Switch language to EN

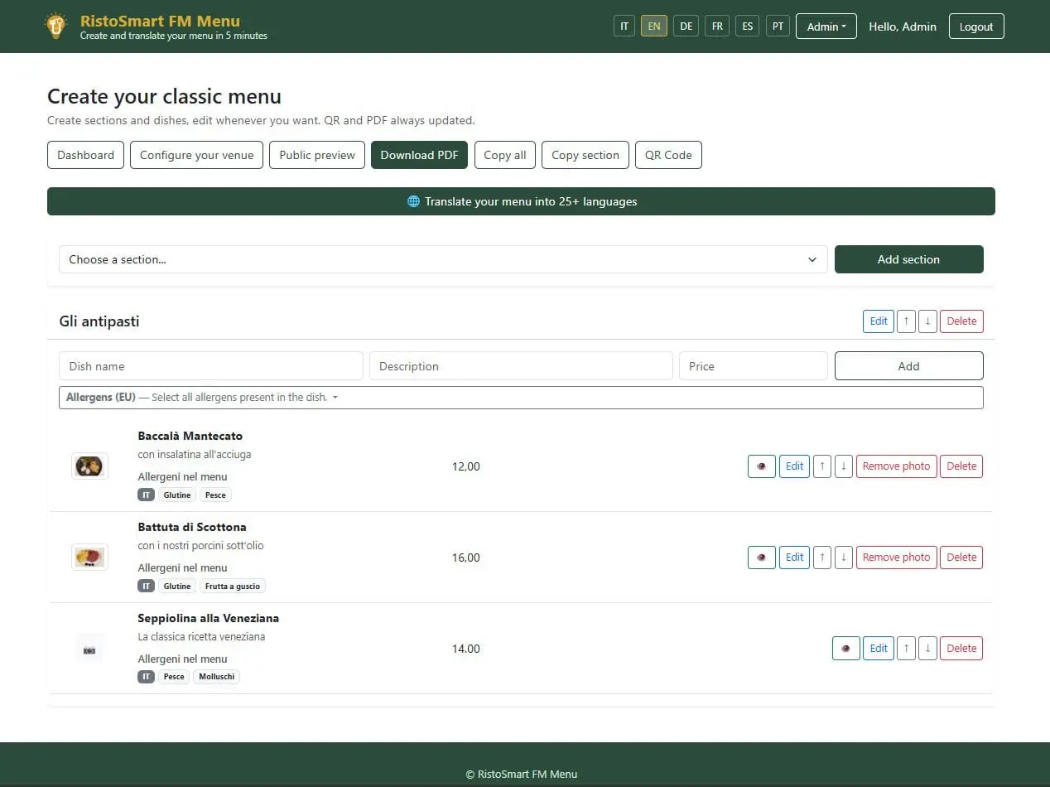point(654,27)
